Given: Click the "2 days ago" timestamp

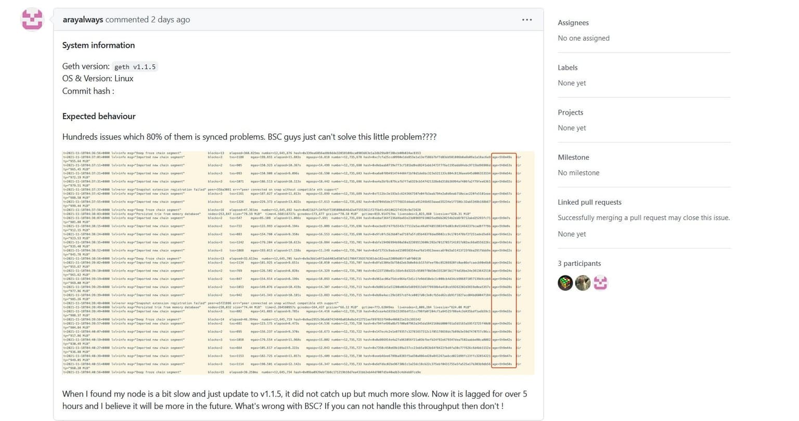Looking at the screenshot, I should click(x=170, y=20).
